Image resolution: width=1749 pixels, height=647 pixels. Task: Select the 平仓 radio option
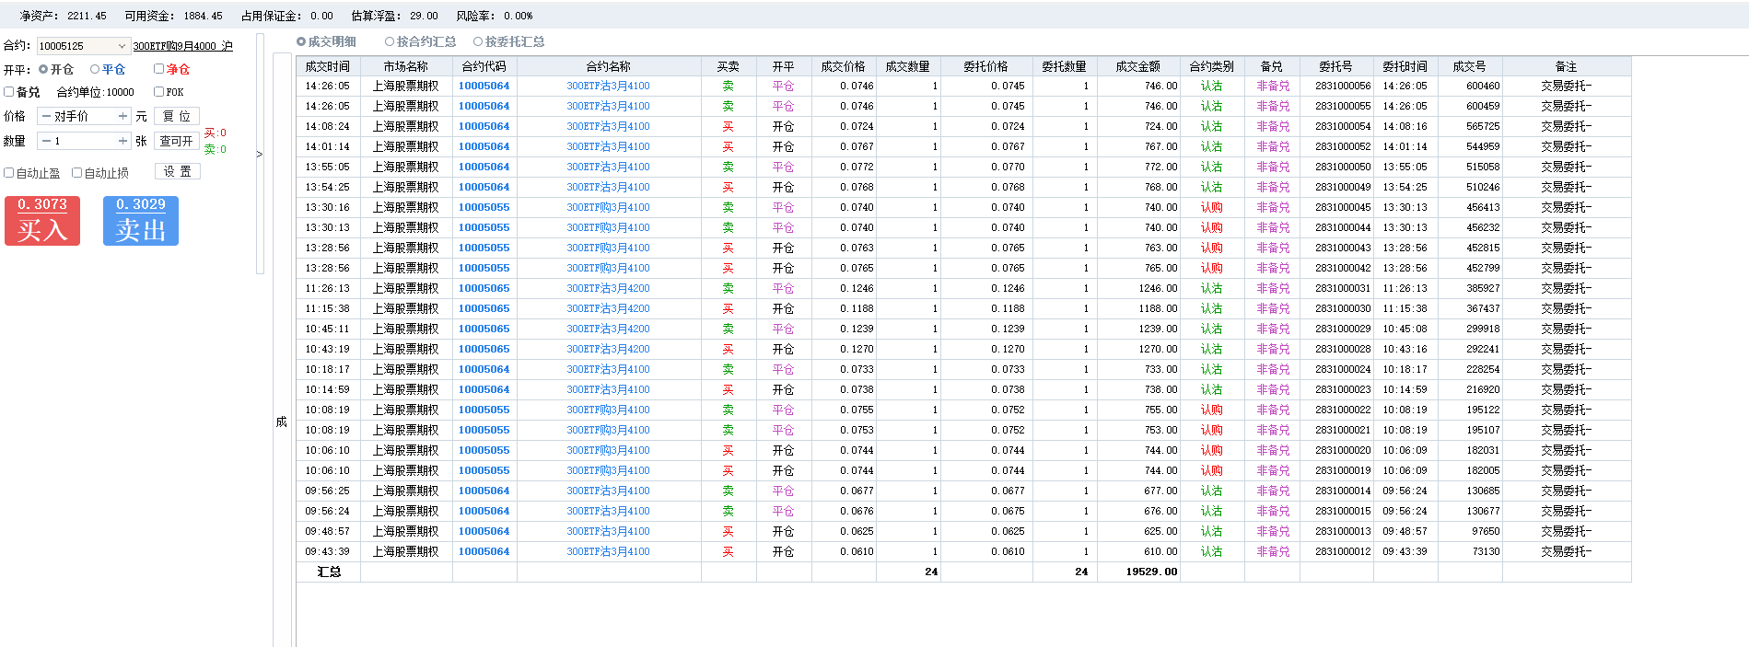[95, 69]
